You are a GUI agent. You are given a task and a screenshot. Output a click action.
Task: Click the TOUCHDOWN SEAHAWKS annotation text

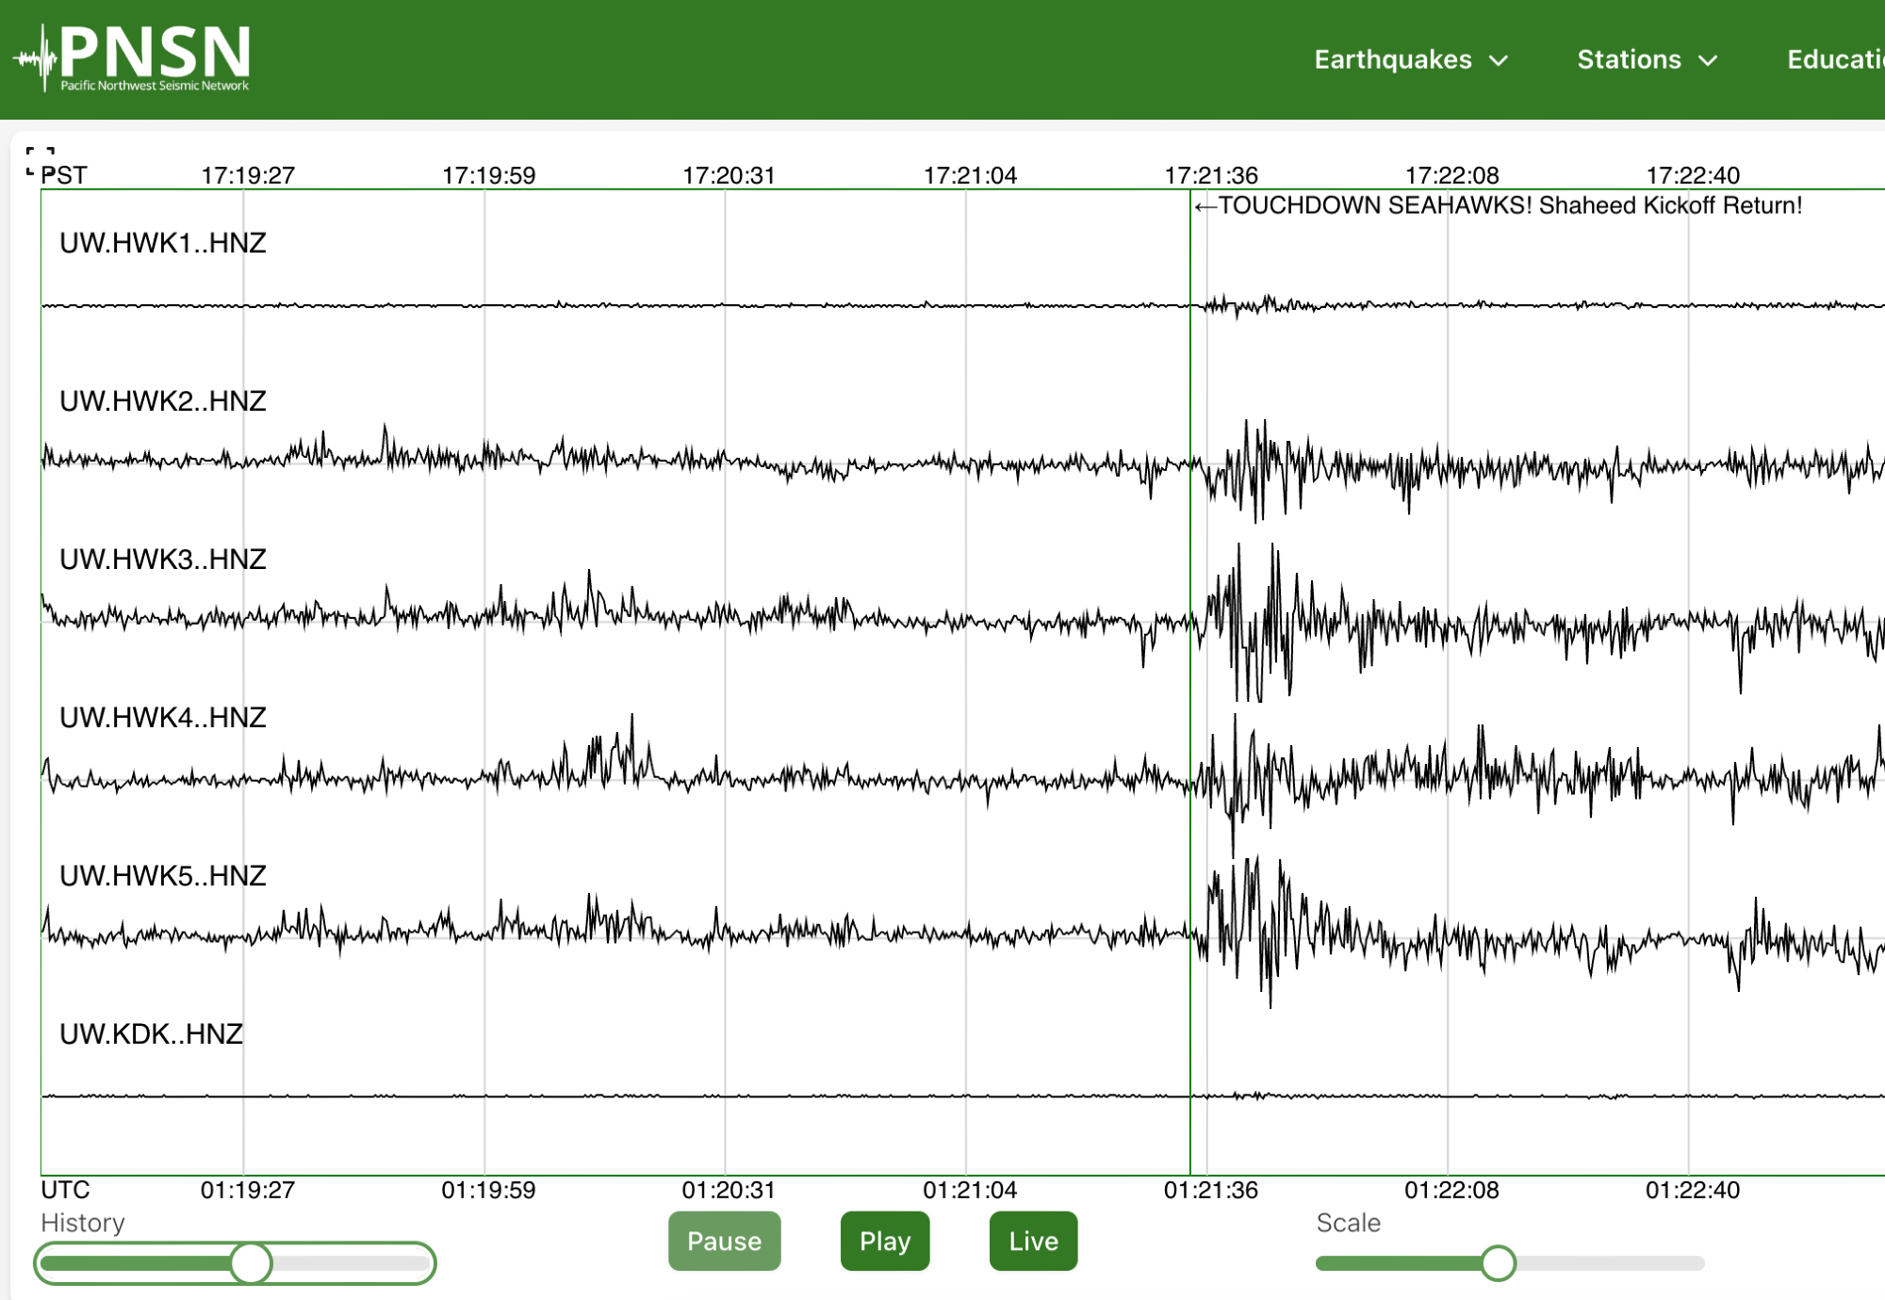[x=1509, y=205]
